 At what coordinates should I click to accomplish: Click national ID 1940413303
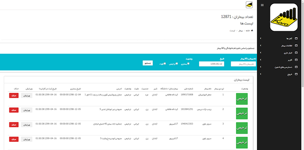[187, 124]
